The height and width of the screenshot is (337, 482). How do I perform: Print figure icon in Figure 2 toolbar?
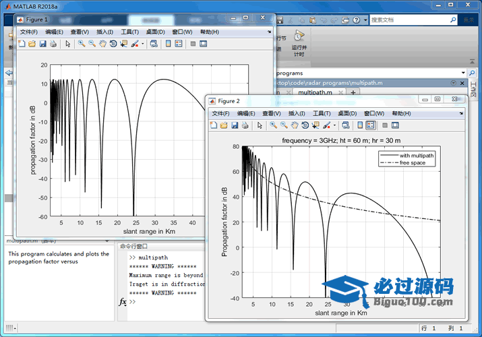pyautogui.click(x=245, y=125)
